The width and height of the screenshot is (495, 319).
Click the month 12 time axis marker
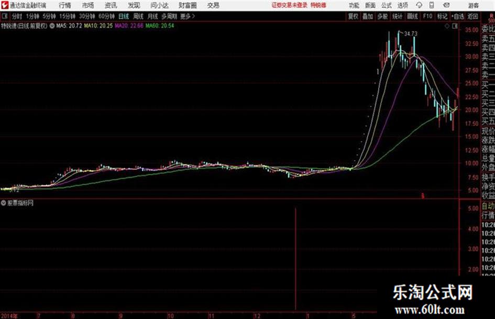[x=257, y=316]
